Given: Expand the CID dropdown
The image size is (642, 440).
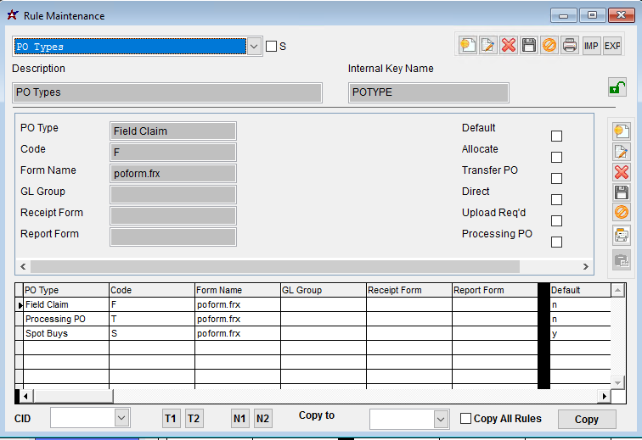Looking at the screenshot, I should (121, 418).
